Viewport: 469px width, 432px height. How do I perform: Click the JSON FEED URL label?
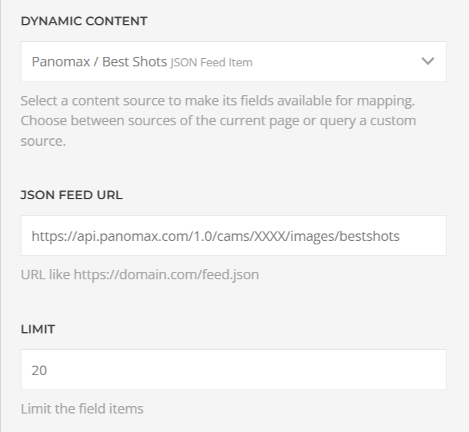tap(72, 195)
